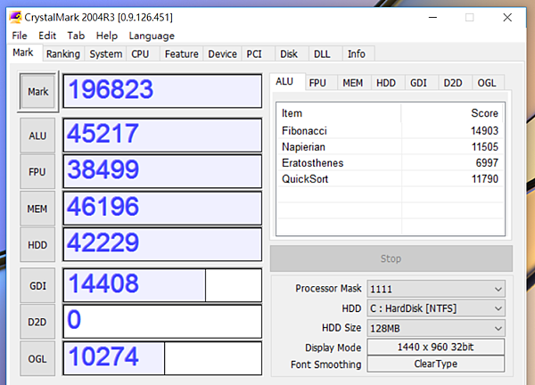Click the Display Mode 1440 x 960 32bit field
The height and width of the screenshot is (385, 535).
point(436,347)
